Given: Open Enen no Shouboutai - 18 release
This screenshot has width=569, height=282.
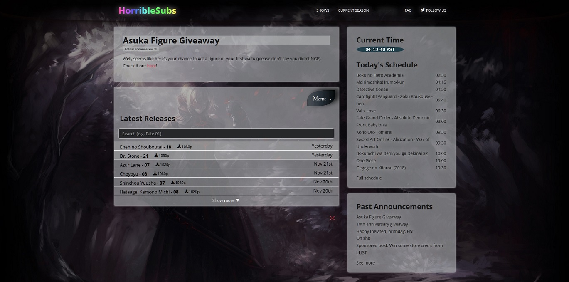Looking at the screenshot, I should [x=145, y=147].
